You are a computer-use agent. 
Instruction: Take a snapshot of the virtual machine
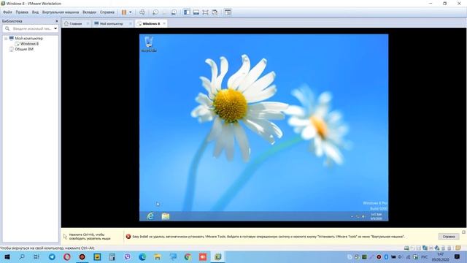pos(155,12)
